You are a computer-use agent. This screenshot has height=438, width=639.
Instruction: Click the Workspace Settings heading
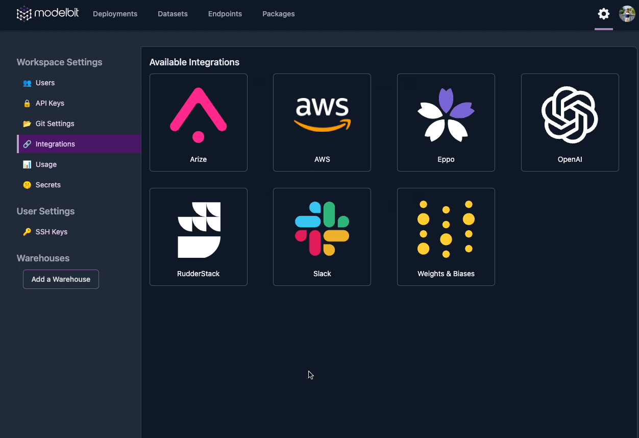(x=59, y=62)
